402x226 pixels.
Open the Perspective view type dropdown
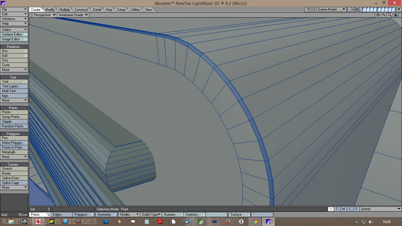[x=44, y=15]
